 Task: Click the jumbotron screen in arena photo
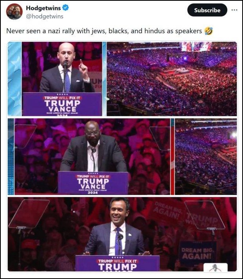click(196, 47)
